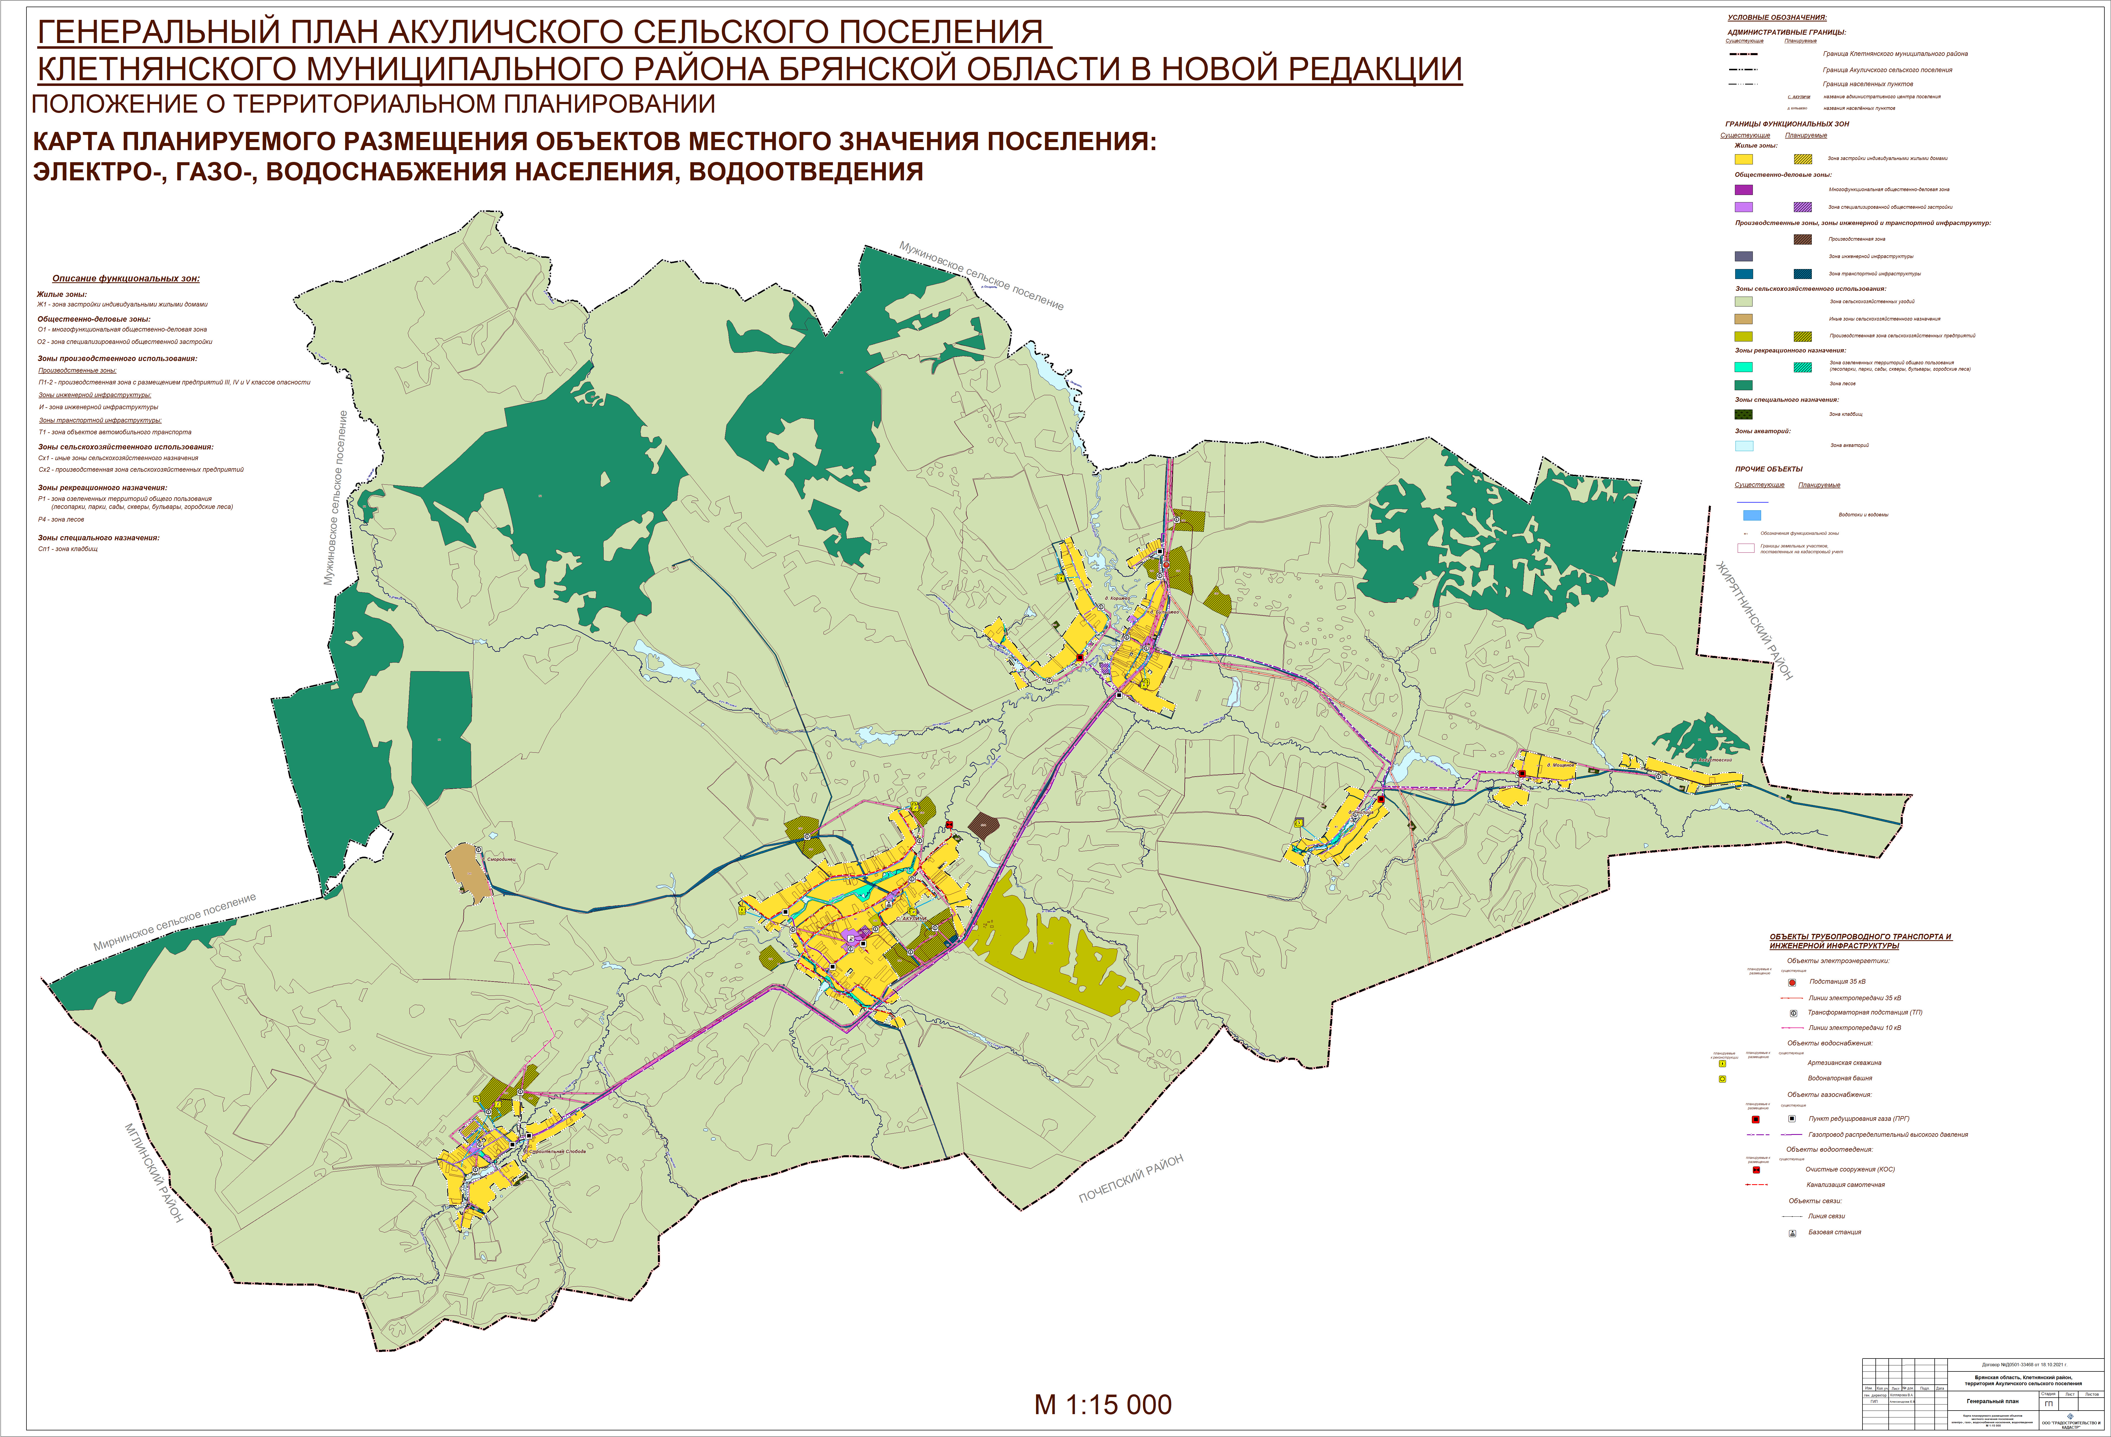The image size is (2111, 1437).
Task: Click the Подстанция 35 кВ legend symbol
Action: pos(1792,982)
